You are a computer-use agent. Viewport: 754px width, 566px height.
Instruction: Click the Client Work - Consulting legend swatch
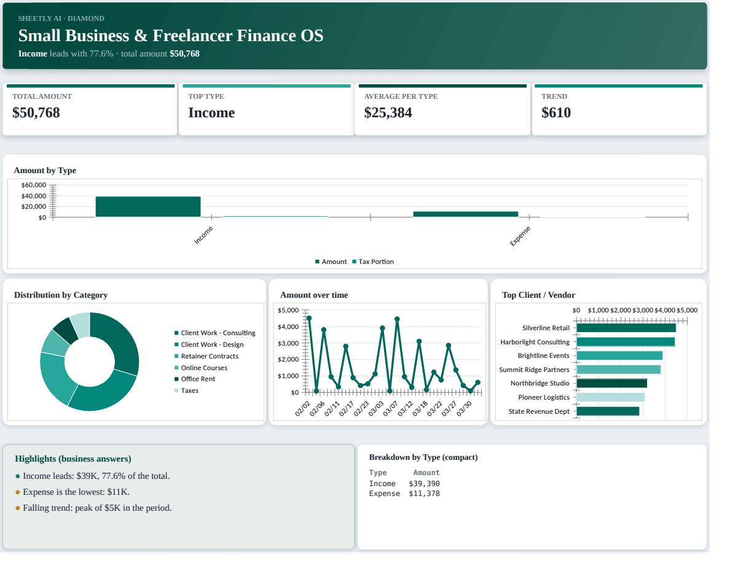176,333
